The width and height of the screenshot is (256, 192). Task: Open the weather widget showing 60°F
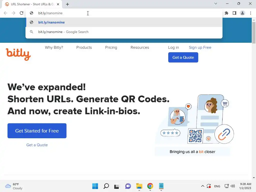pyautogui.click(x=14, y=186)
